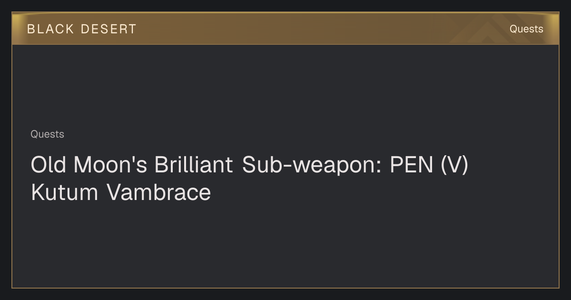Image resolution: width=571 pixels, height=300 pixels.
Task: Click the quest title's first line beginning Old Moon's
Action: click(x=249, y=165)
